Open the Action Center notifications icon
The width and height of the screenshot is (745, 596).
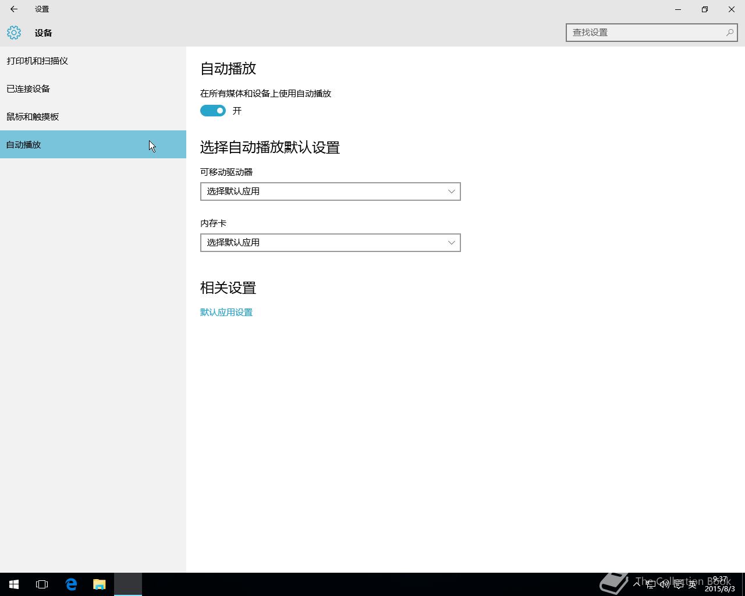click(x=679, y=584)
